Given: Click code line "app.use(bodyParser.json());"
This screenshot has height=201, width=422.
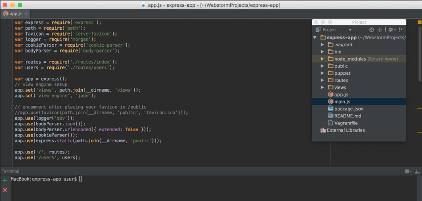Looking at the screenshot, I should point(50,124).
